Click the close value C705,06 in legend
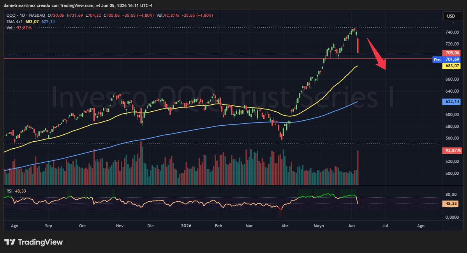This screenshot has width=467, height=253. 111,15
